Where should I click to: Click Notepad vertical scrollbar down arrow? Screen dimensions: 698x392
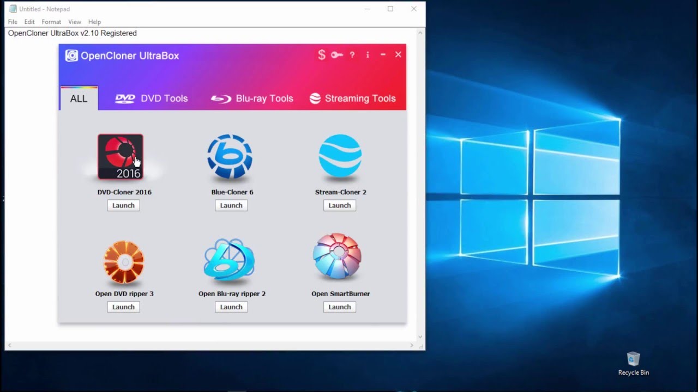coord(420,337)
